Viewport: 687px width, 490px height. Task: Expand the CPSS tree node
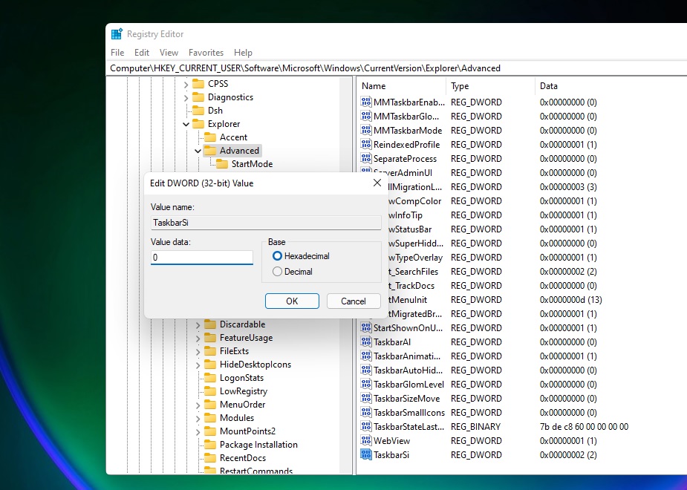point(186,84)
